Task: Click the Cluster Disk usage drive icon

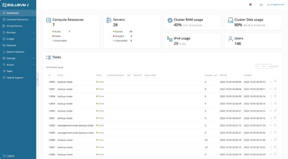Action: (231, 20)
